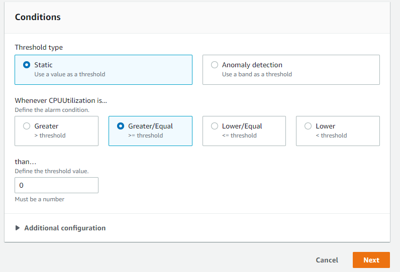Viewport: 400px width, 272px height.
Task: Select the Lower condition radio circle
Action: click(308, 126)
